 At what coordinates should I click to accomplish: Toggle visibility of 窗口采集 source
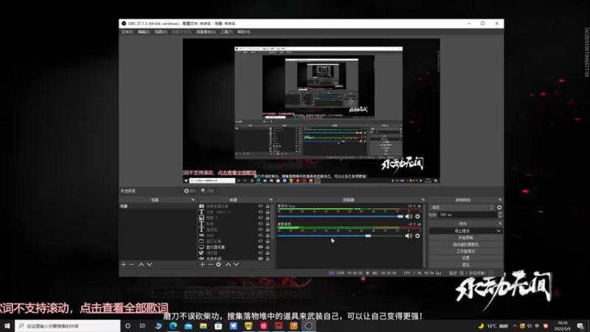(260, 241)
